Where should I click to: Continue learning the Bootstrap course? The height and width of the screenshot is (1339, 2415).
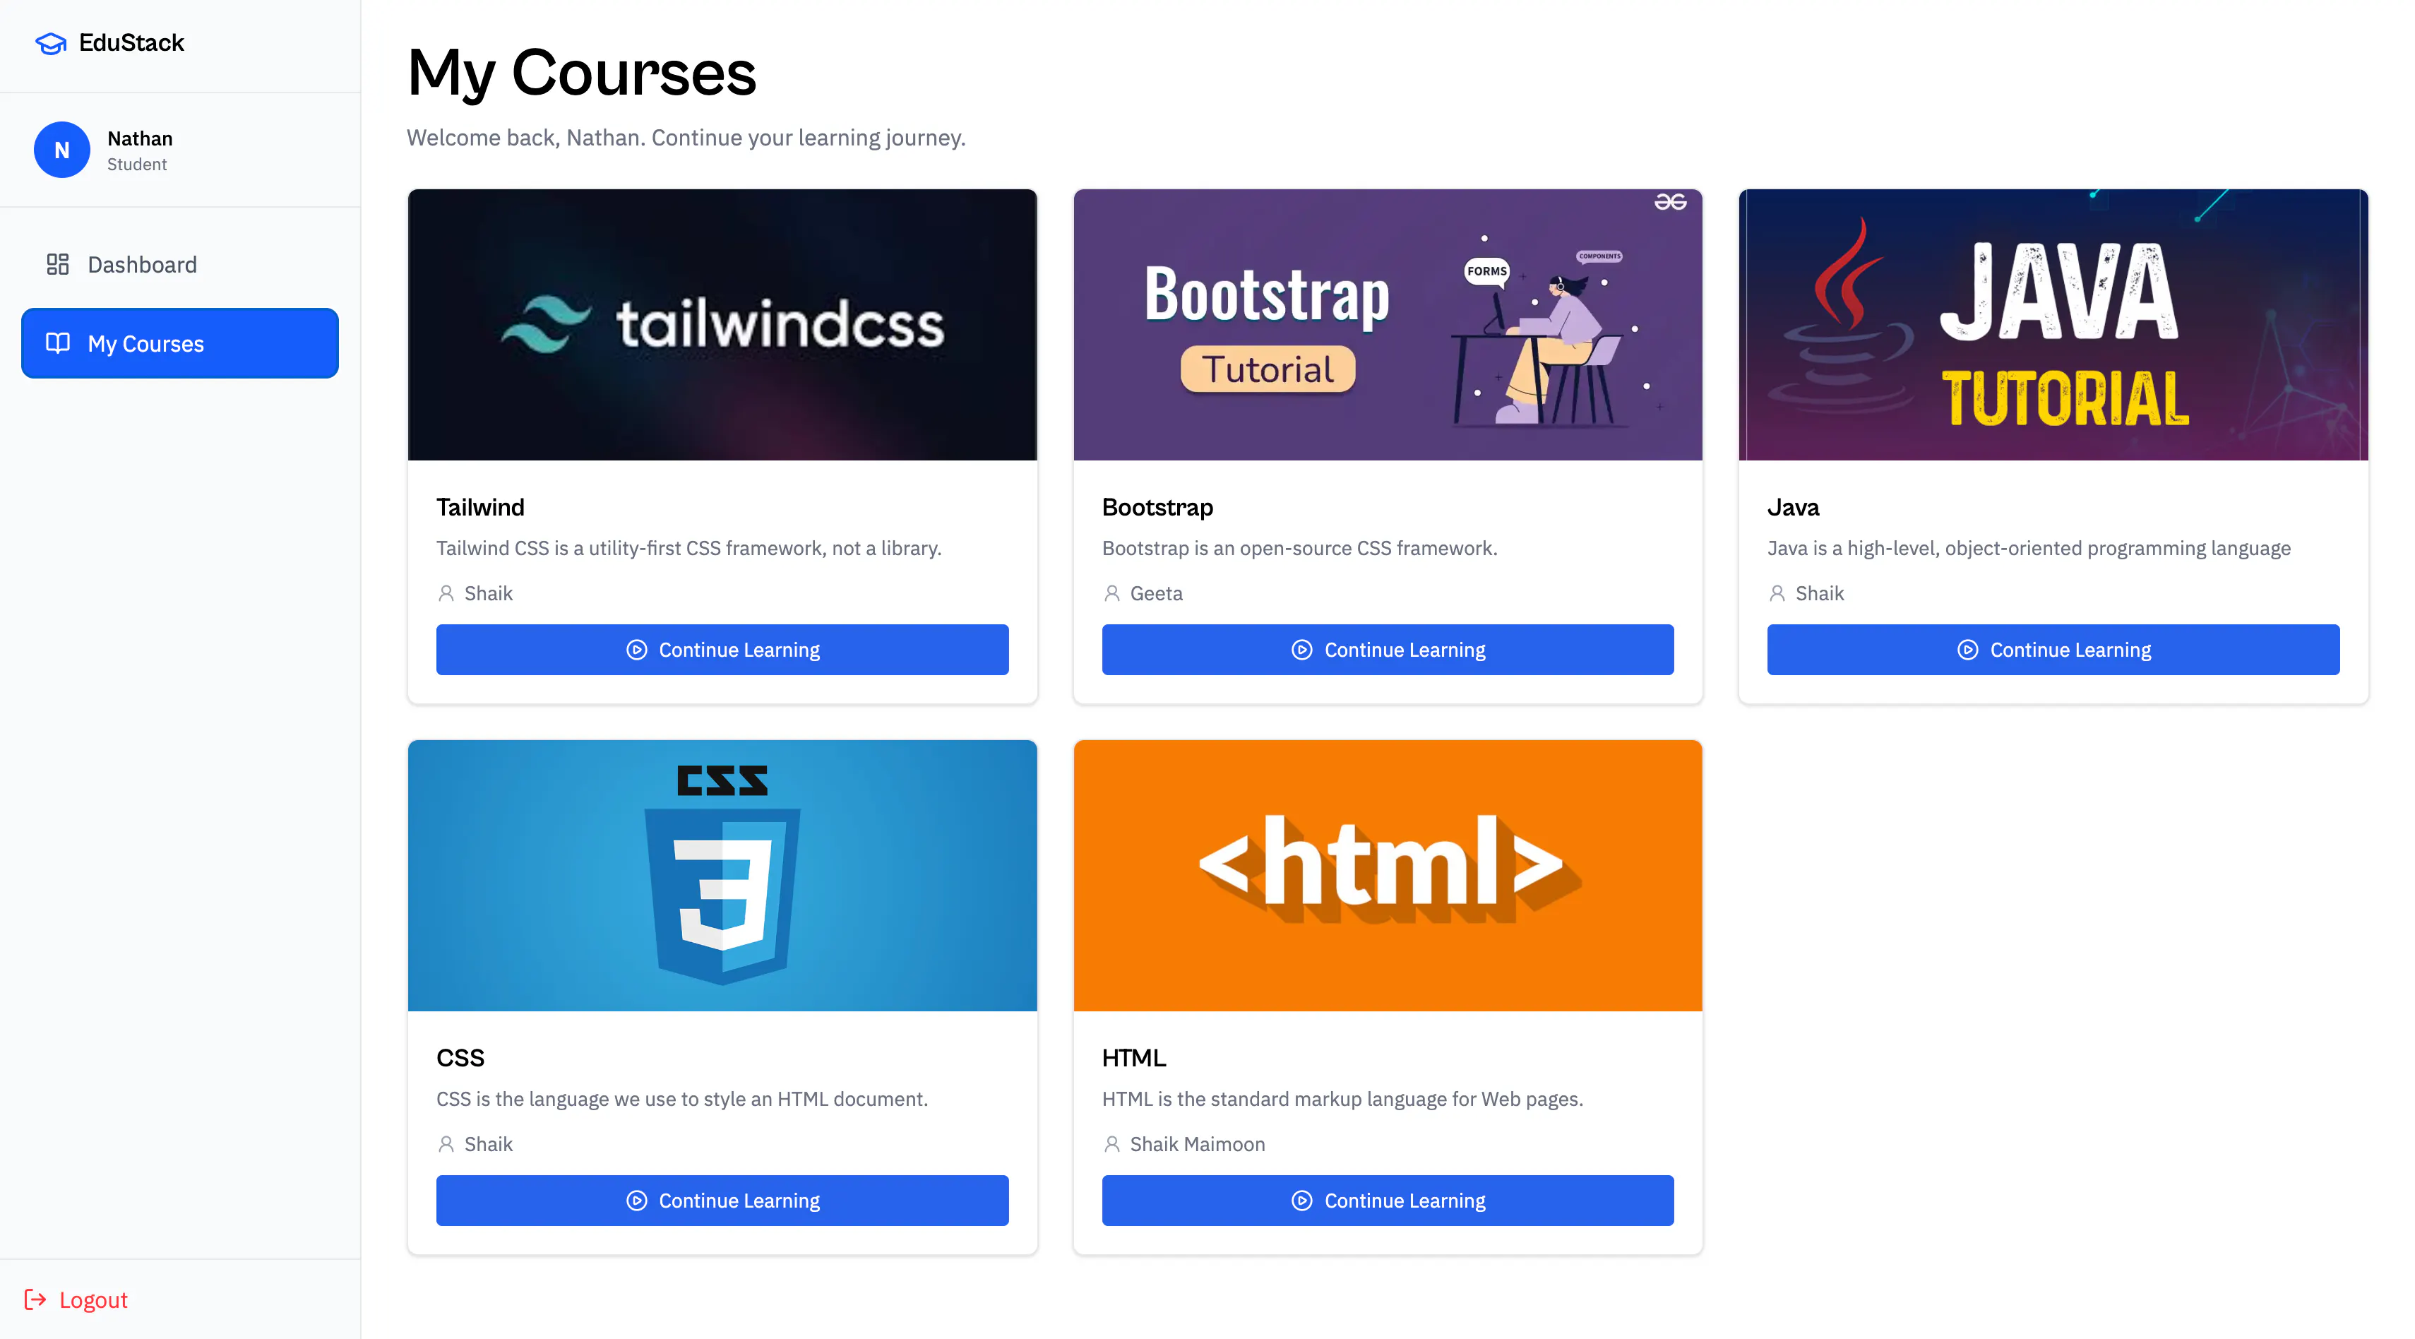1388,650
